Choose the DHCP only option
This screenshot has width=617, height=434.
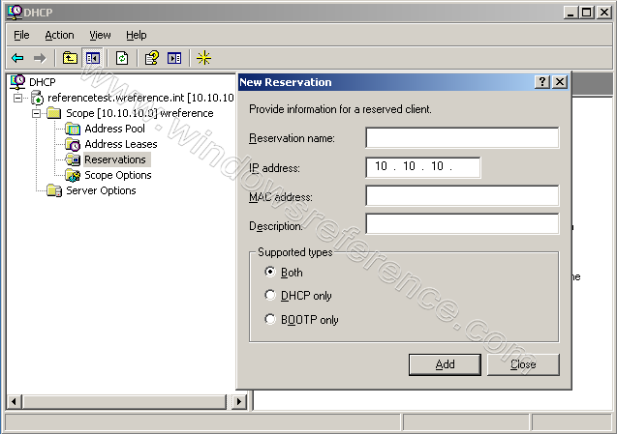point(270,295)
